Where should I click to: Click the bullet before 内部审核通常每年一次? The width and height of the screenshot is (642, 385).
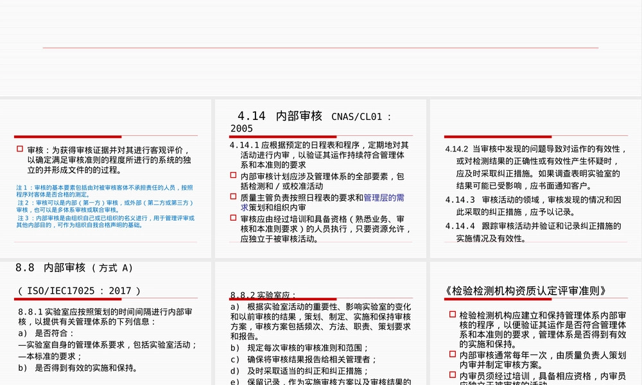(453, 354)
